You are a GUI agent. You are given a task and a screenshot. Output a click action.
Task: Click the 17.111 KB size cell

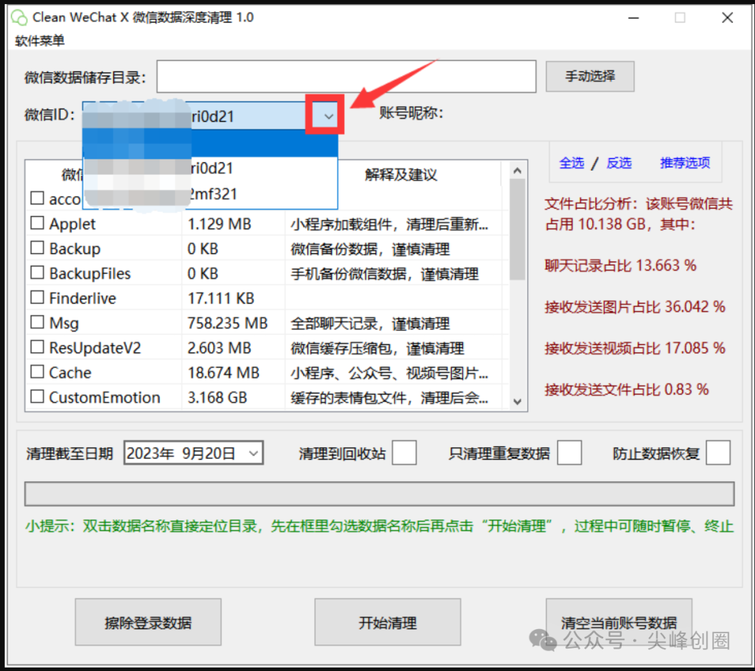220,298
